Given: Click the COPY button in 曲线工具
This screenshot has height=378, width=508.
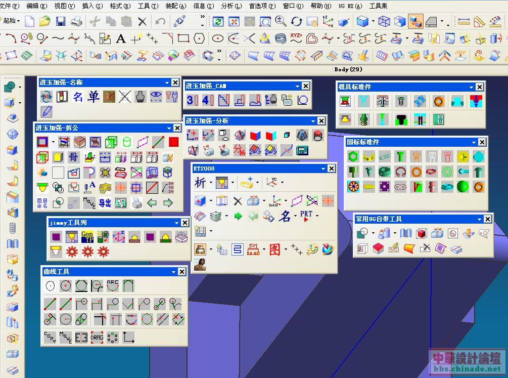Looking at the screenshot, I should point(50,338).
